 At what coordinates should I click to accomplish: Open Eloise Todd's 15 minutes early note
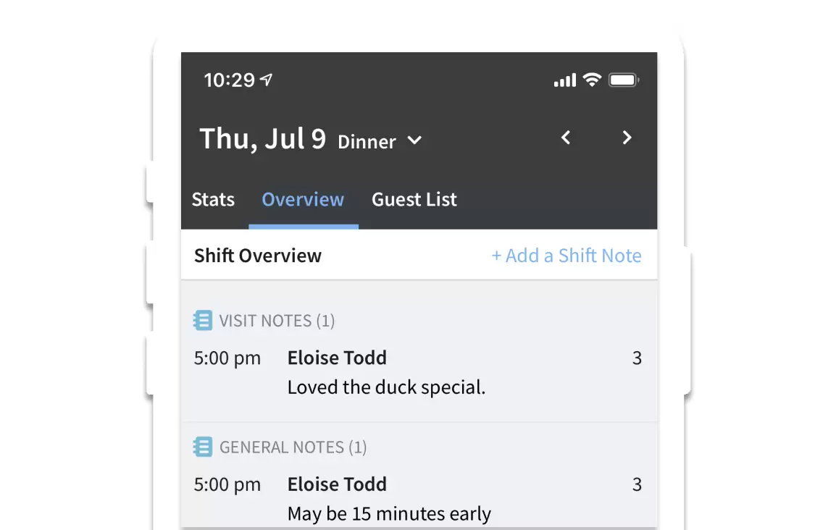coord(419,499)
